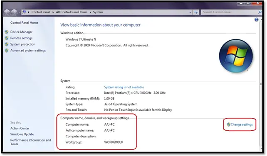Click the Copyright 2009 Microsoft Corporation line

click(107, 45)
